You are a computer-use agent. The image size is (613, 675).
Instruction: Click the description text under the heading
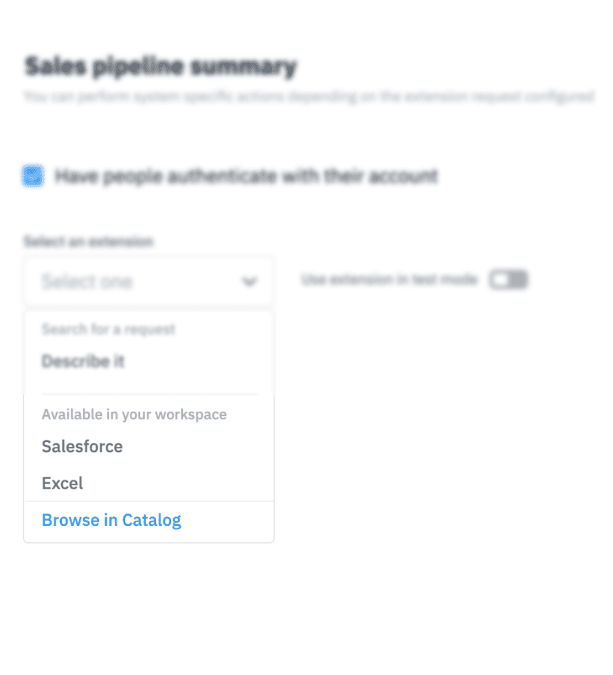coord(308,97)
